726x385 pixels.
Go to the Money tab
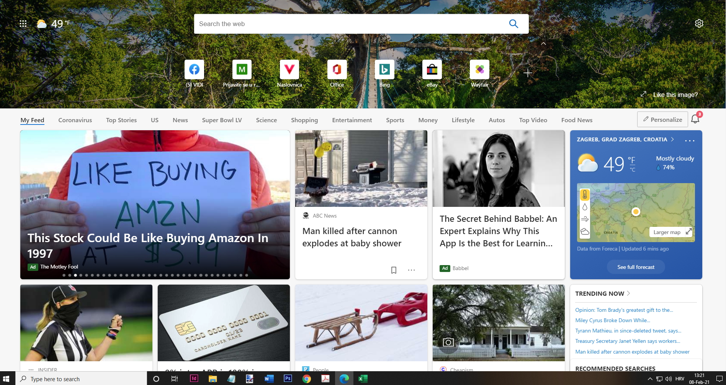click(x=428, y=120)
